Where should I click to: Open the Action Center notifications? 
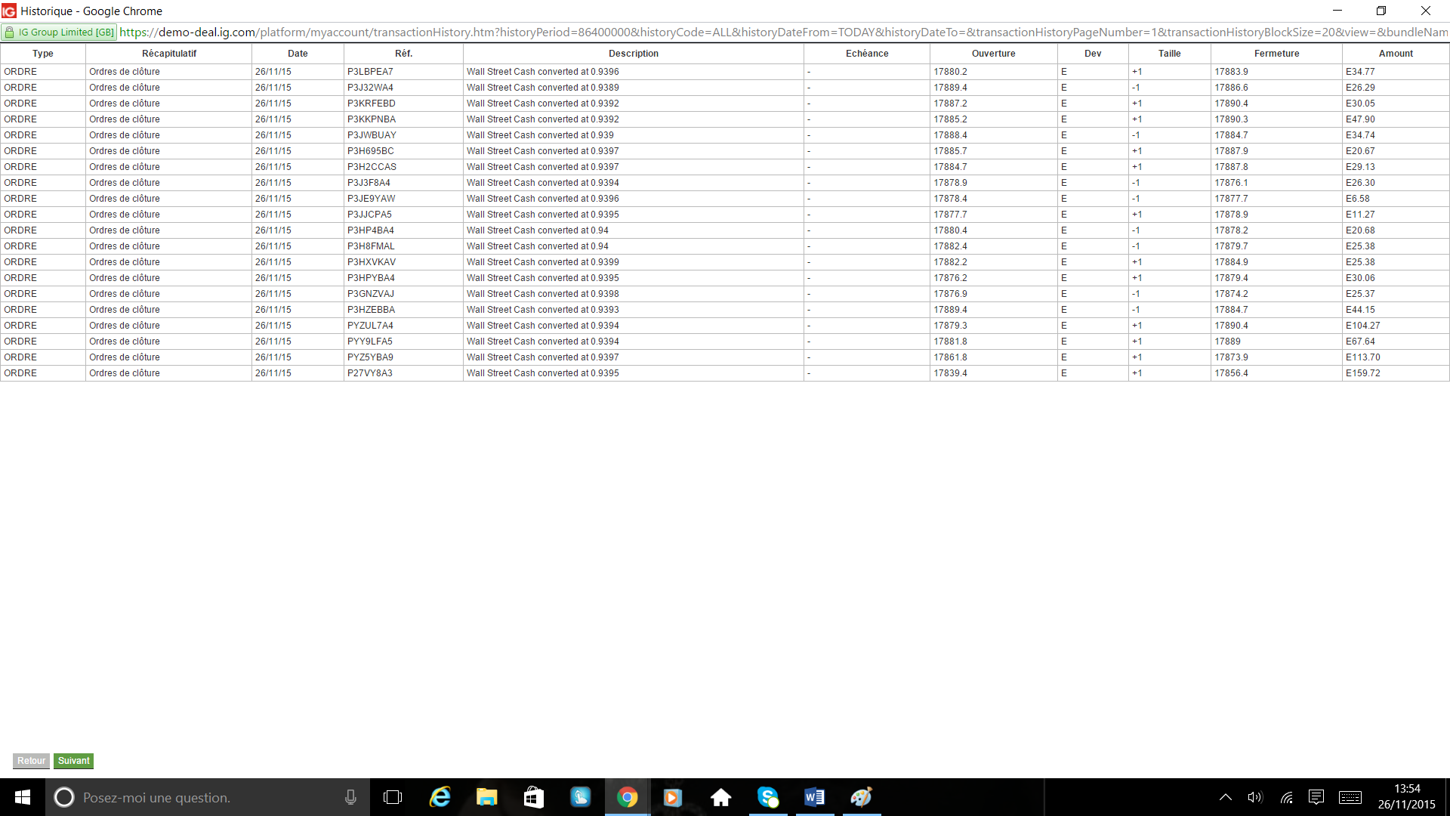click(1316, 797)
